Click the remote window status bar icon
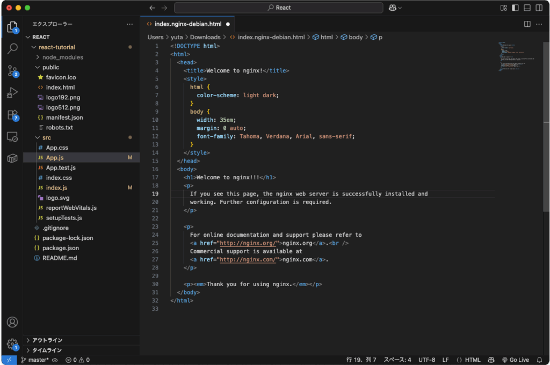The width and height of the screenshot is (550, 365). [x=9, y=360]
